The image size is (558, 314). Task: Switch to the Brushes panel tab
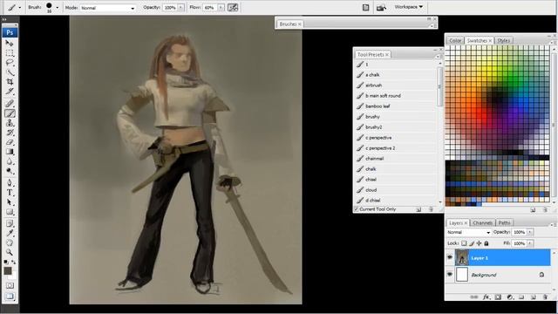tap(289, 24)
